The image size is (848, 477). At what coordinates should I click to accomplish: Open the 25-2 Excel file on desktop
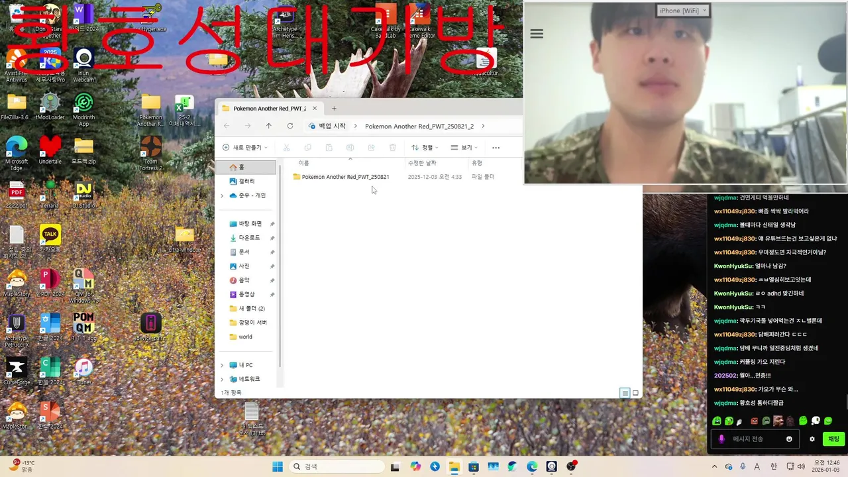pyautogui.click(x=184, y=110)
